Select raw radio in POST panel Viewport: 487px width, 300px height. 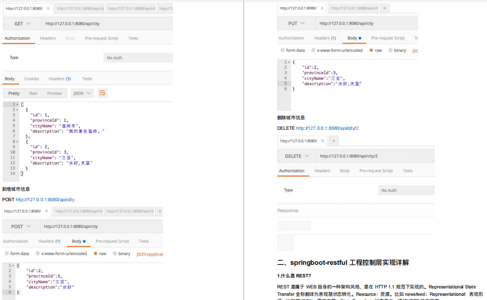coord(96,253)
